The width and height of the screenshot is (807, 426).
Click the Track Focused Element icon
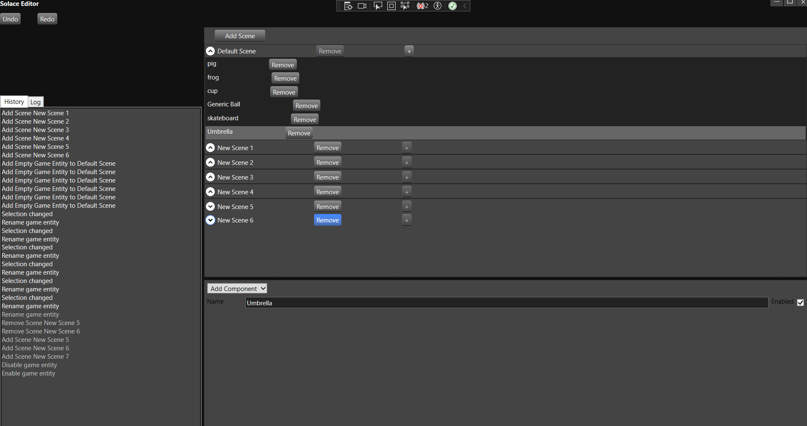[405, 6]
